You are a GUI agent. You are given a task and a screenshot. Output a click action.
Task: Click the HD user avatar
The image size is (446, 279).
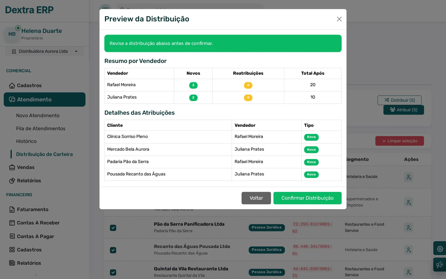[x=12, y=34]
